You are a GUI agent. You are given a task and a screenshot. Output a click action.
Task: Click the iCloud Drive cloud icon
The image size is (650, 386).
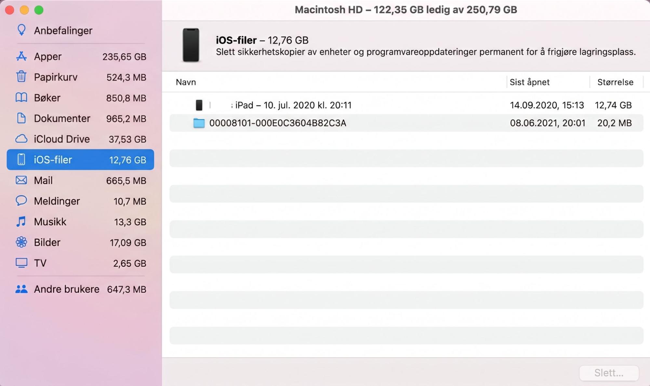tap(21, 139)
